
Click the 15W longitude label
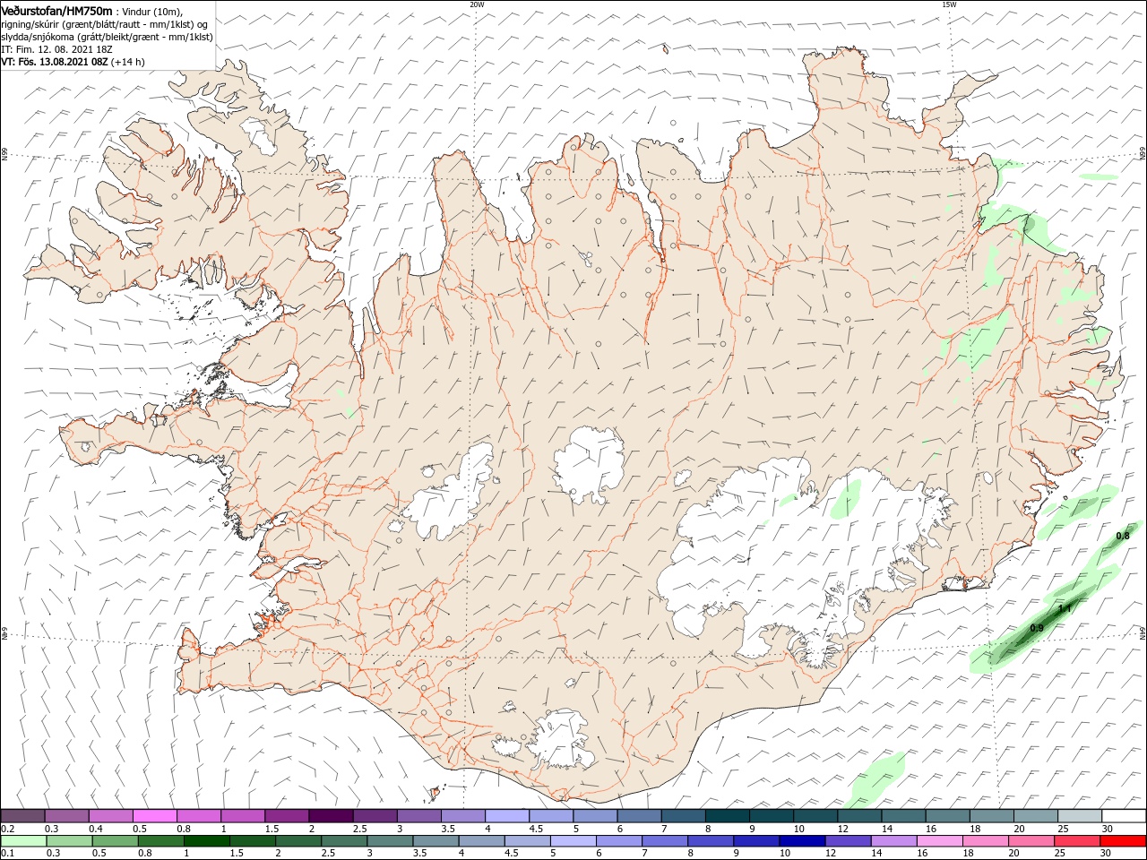pyautogui.click(x=948, y=4)
